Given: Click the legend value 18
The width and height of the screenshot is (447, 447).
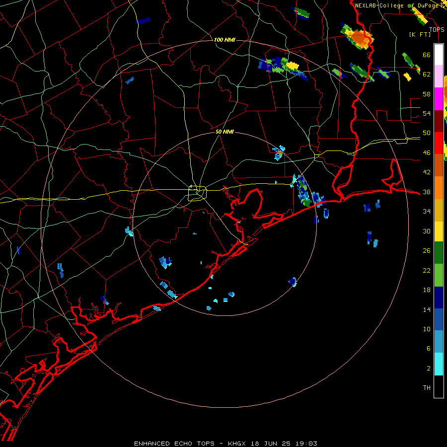Looking at the screenshot, I should click(x=427, y=290).
